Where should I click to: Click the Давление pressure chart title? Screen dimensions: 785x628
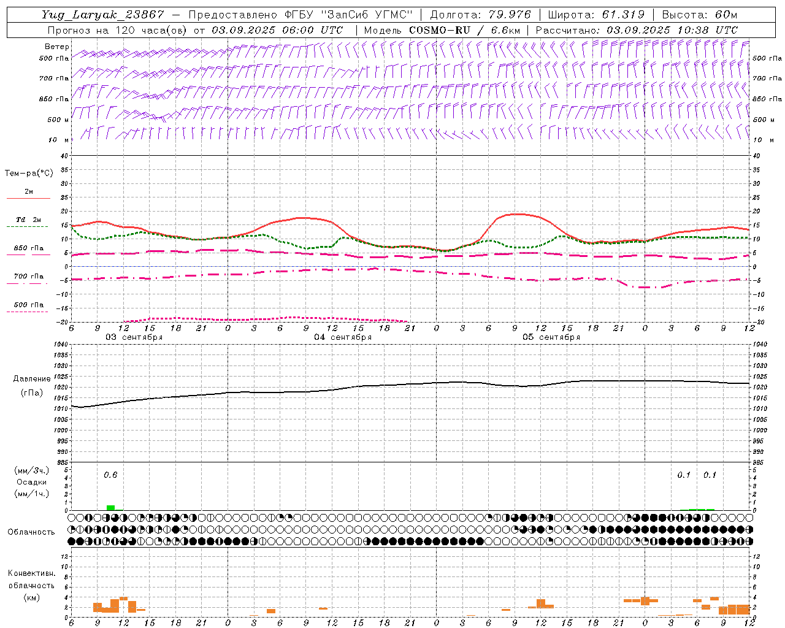point(32,379)
